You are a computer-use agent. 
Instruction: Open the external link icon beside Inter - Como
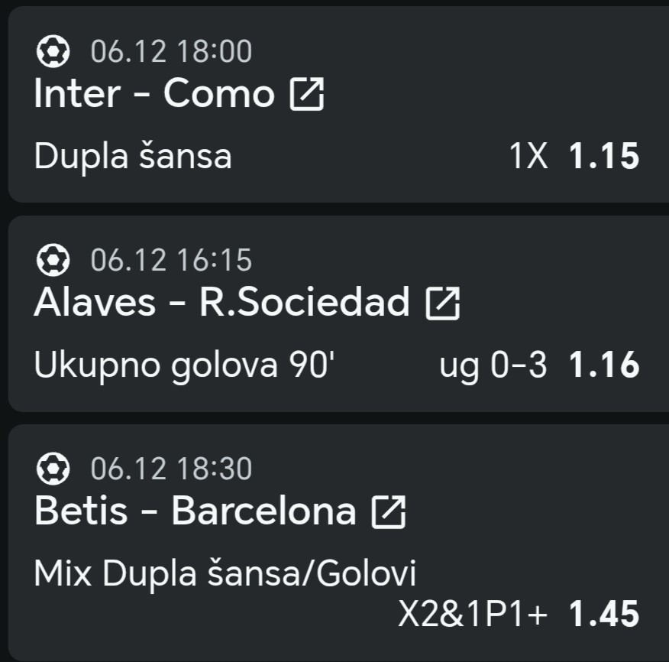pos(307,95)
